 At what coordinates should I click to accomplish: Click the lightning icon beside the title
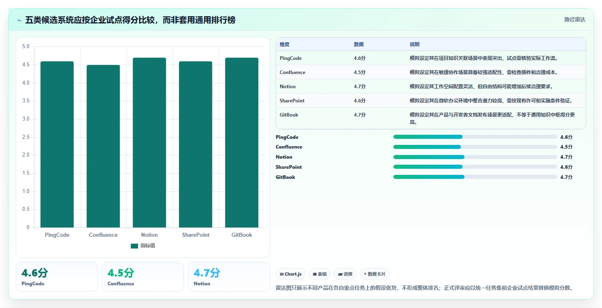[x=19, y=20]
